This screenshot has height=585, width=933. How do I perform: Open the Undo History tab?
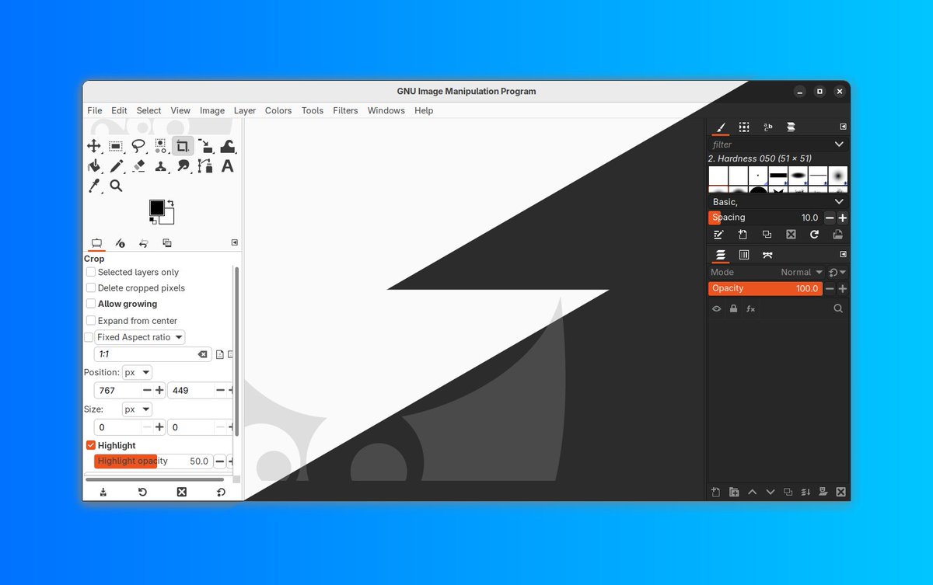pyautogui.click(x=144, y=243)
